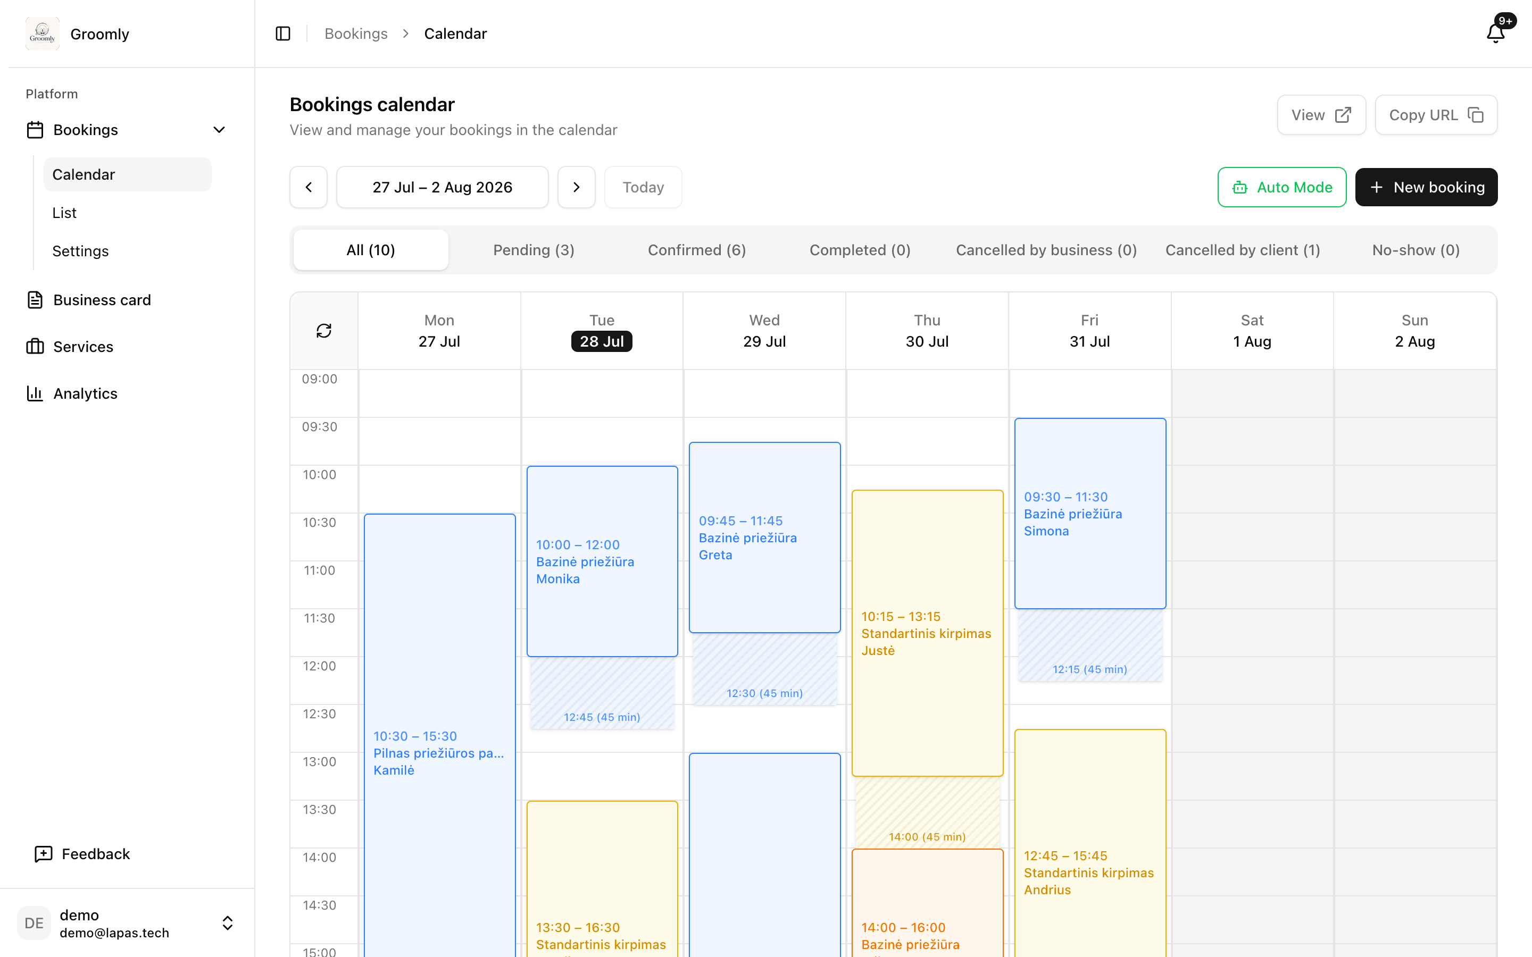Select the Tue 28 Jul column header
Screen dimensions: 1532x957
click(602, 331)
